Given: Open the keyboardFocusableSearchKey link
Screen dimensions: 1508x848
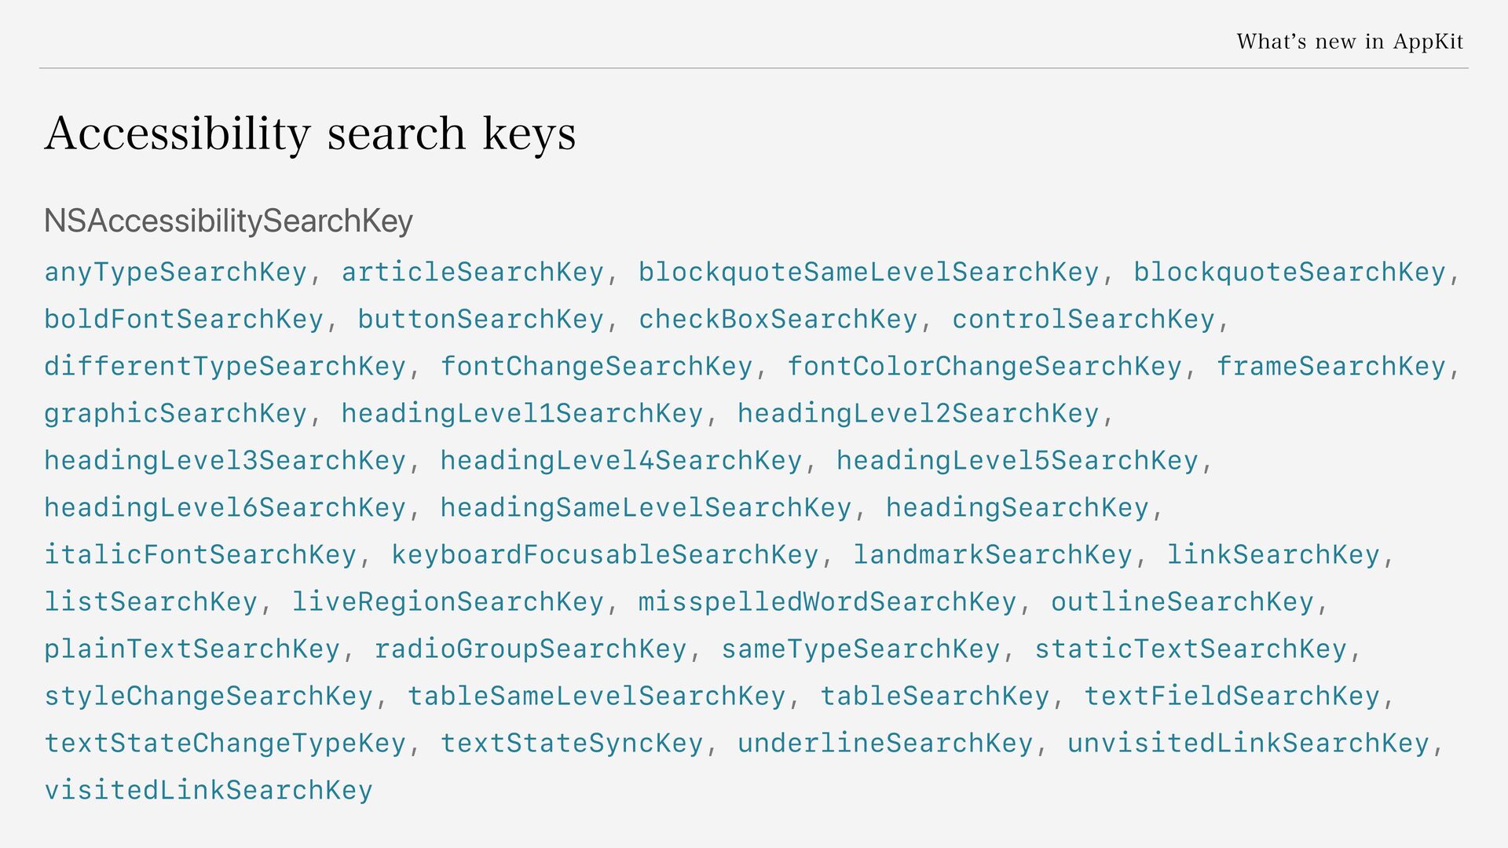Looking at the screenshot, I should 605,555.
